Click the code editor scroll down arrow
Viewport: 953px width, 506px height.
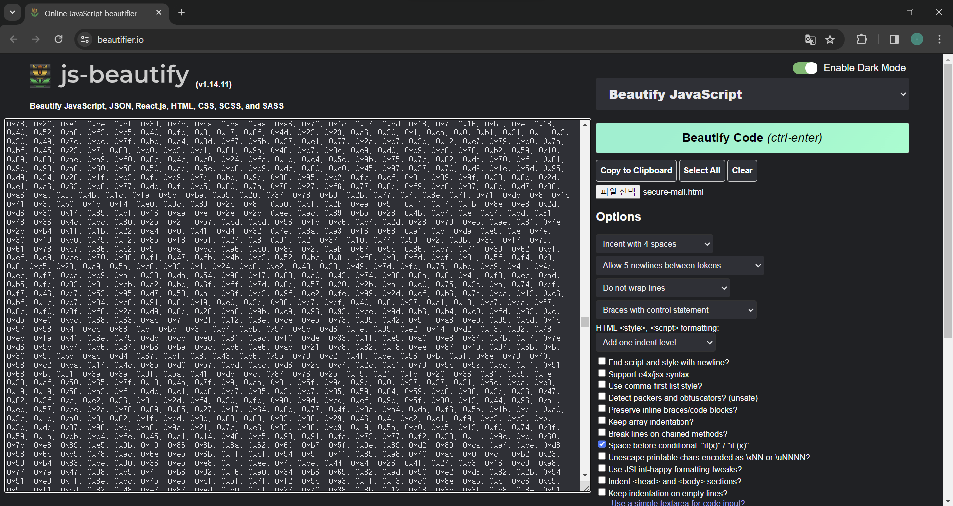(585, 476)
